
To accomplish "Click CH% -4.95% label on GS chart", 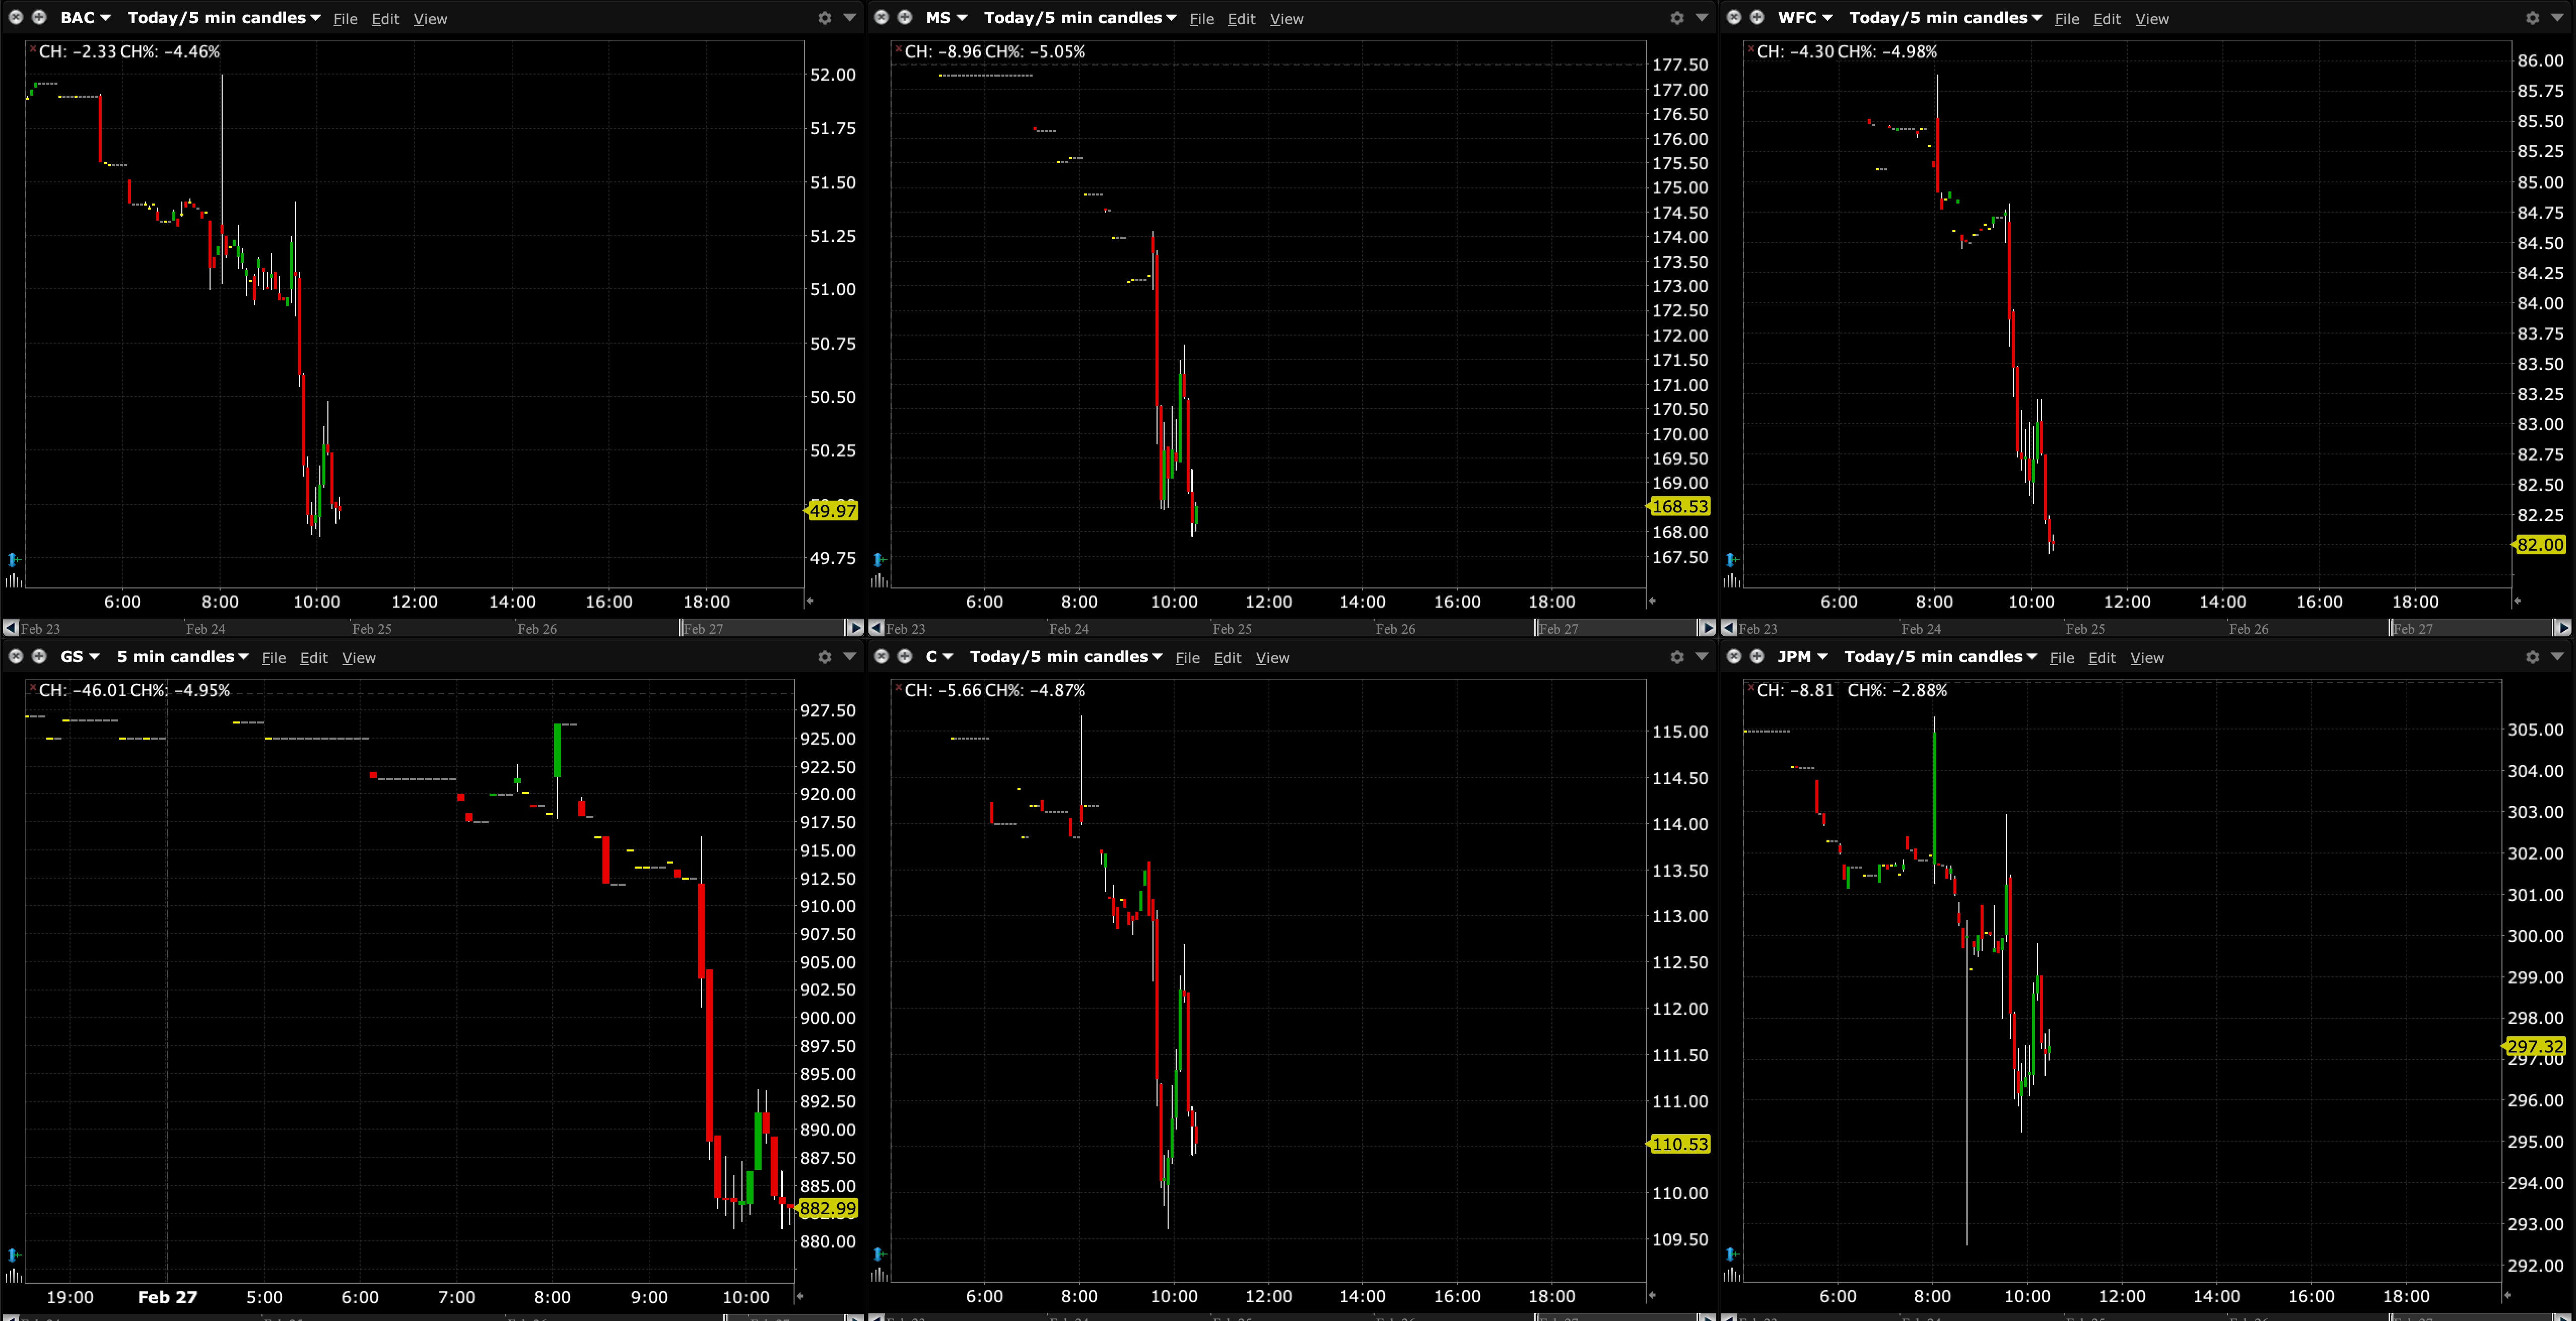I will click(x=180, y=690).
